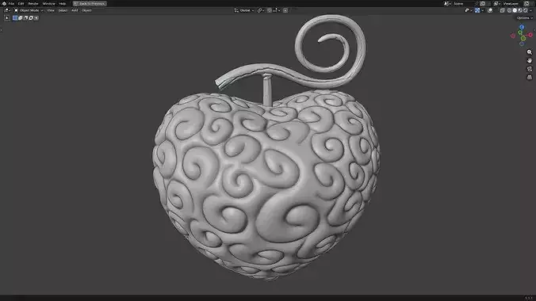
Task: Click the red X axis gizmo ball
Action: pos(530,35)
